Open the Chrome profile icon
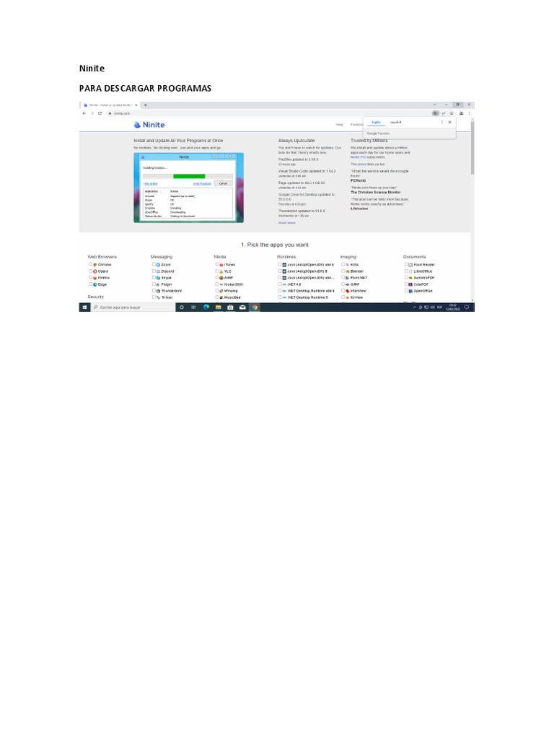Screen dimensions: 554x739 pyautogui.click(x=462, y=113)
